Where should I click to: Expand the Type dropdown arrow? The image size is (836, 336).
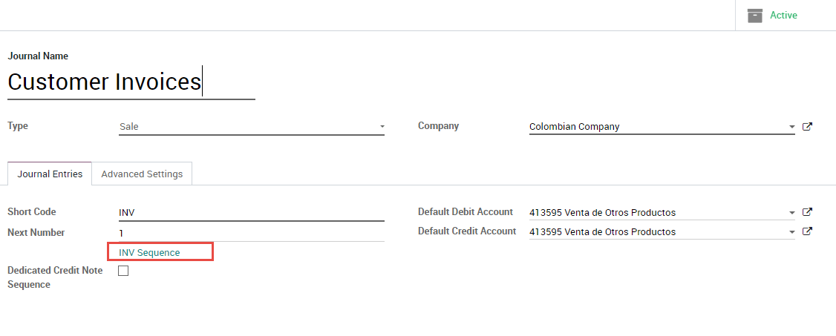click(x=382, y=127)
